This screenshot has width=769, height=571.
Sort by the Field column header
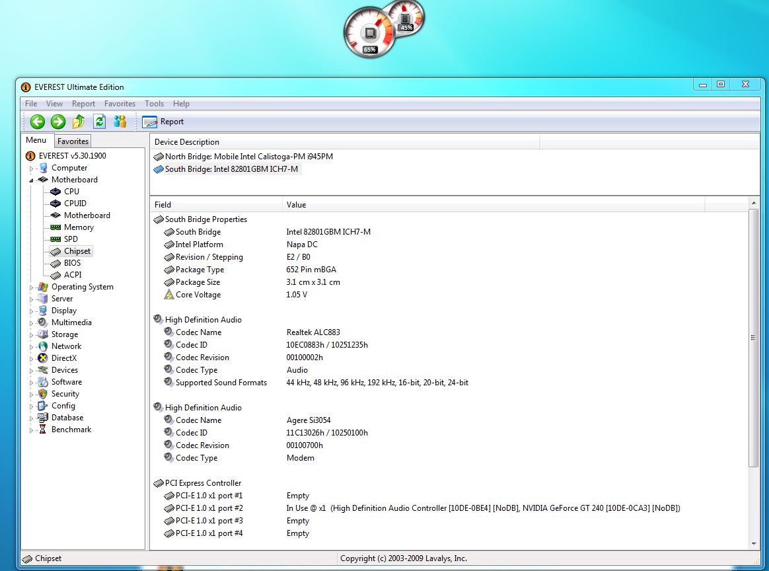tap(216, 205)
